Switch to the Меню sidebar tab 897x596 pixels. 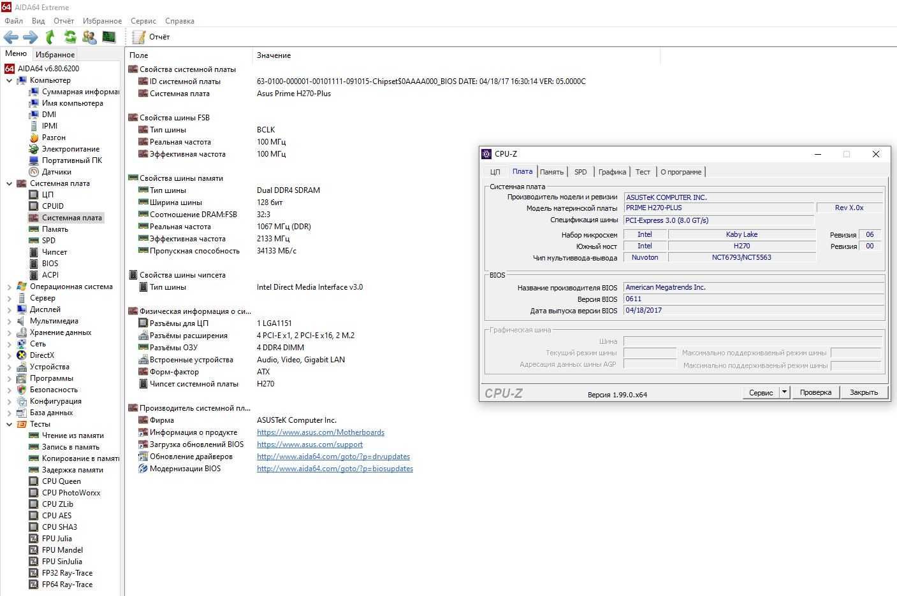[x=16, y=53]
